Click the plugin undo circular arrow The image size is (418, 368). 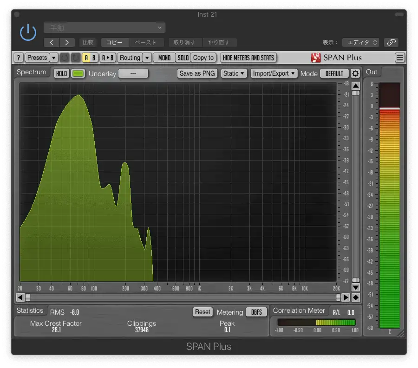[x=65, y=58]
